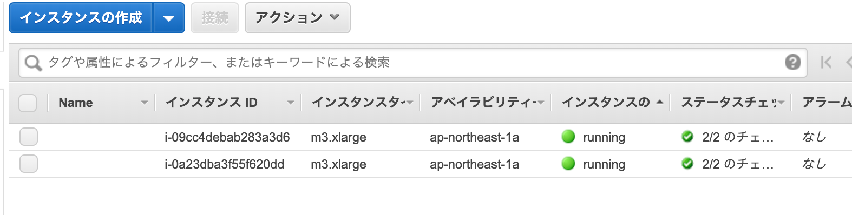Open the Name column dropdown arrow
The image size is (852, 215).
(x=144, y=102)
